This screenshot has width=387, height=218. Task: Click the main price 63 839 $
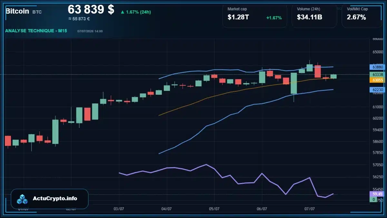(x=91, y=10)
